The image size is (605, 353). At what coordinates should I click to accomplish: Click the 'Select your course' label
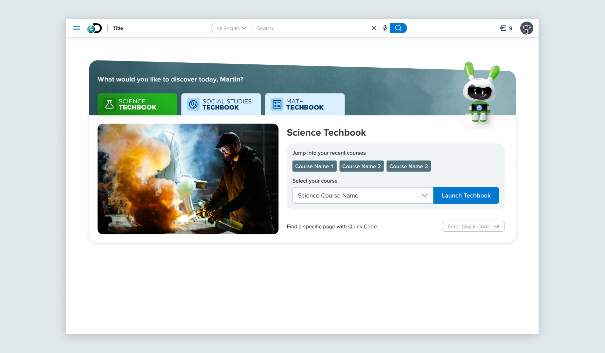(315, 181)
